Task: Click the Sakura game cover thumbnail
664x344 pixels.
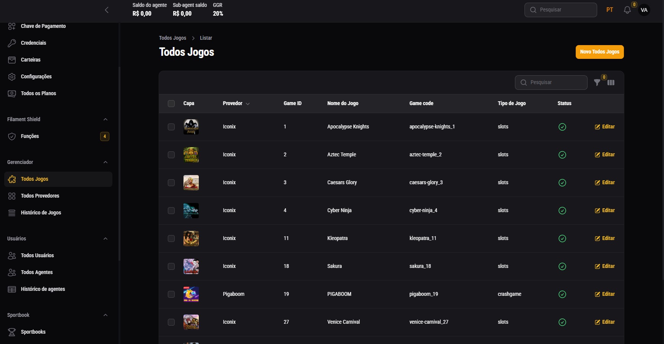Action: [x=191, y=266]
